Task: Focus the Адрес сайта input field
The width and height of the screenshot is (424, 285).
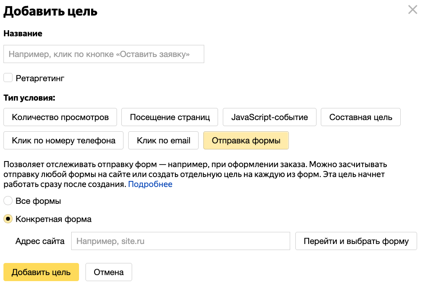Action: point(180,241)
